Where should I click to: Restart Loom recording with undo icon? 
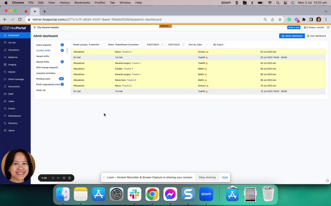59,178
